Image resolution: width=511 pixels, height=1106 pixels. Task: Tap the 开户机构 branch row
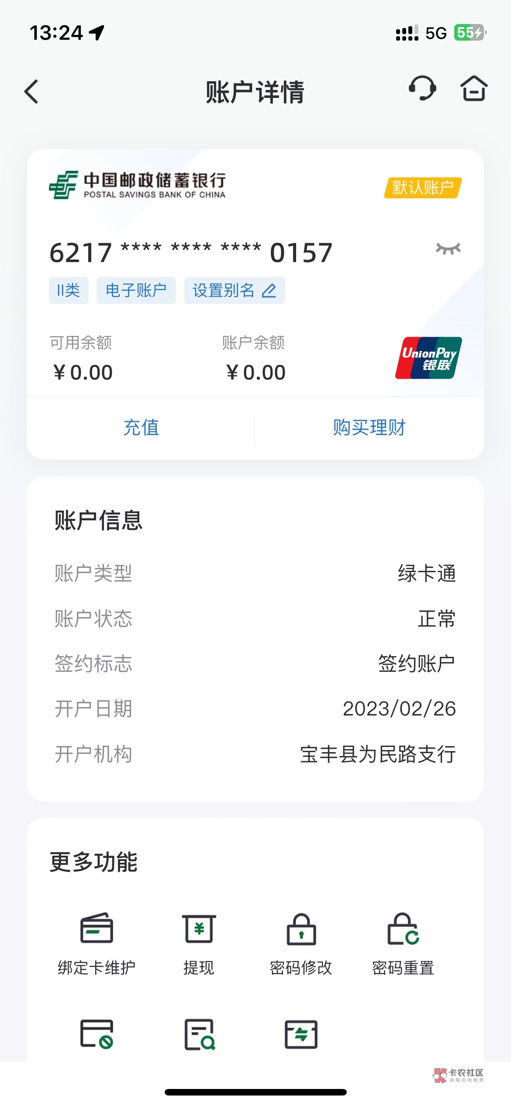pyautogui.click(x=255, y=754)
